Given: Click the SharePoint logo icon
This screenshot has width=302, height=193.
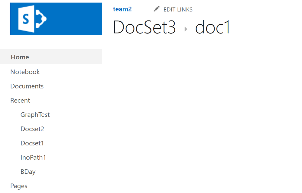Looking at the screenshot, I should pos(32,19).
